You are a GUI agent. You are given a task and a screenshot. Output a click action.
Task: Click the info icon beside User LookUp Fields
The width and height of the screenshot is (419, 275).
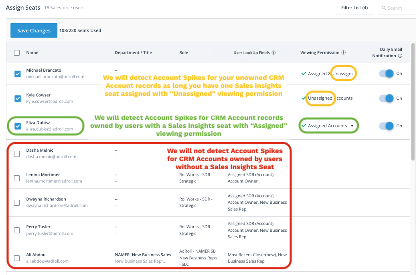click(273, 52)
